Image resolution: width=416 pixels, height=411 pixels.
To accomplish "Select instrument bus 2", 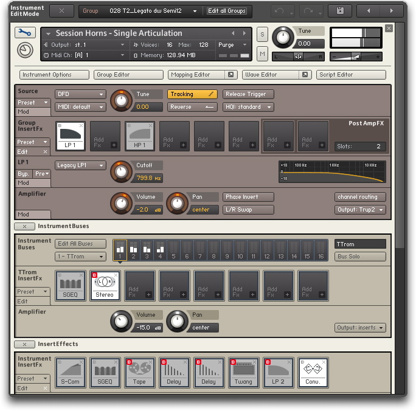I will (133, 250).
